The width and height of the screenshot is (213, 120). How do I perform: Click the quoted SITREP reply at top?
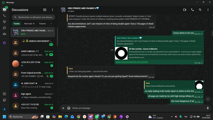click(111, 18)
